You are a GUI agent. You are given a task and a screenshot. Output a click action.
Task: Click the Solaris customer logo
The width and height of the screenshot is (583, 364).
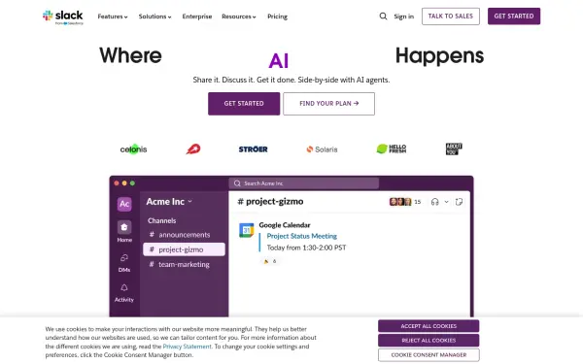pyautogui.click(x=322, y=149)
